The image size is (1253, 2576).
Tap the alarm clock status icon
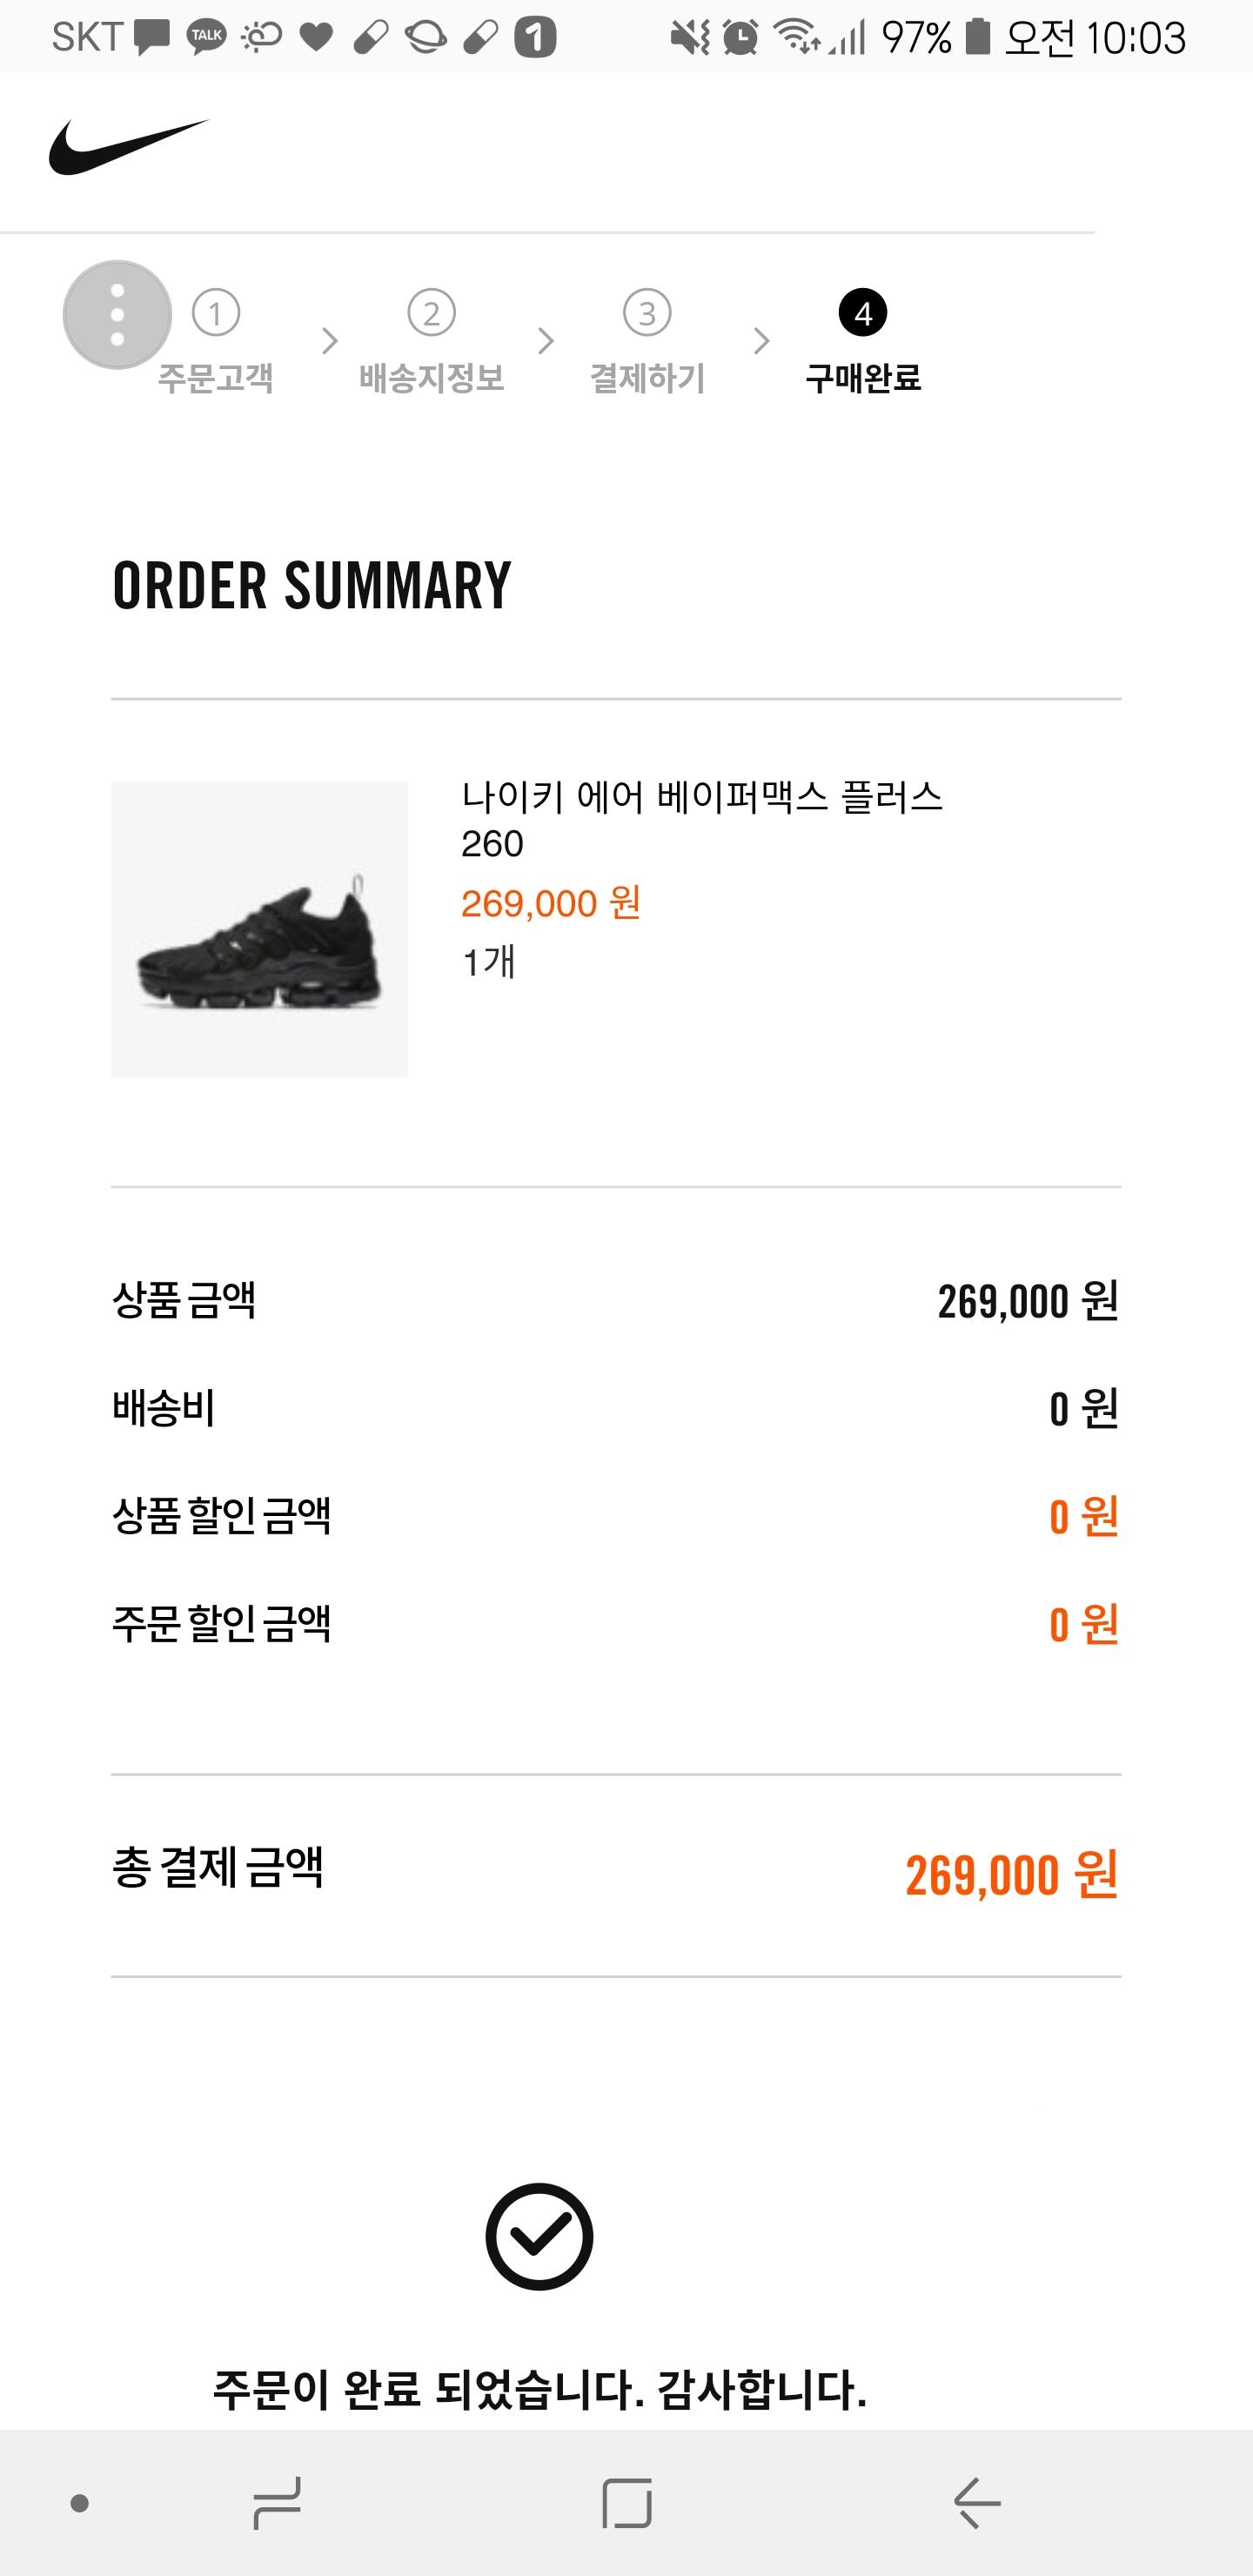coord(740,37)
